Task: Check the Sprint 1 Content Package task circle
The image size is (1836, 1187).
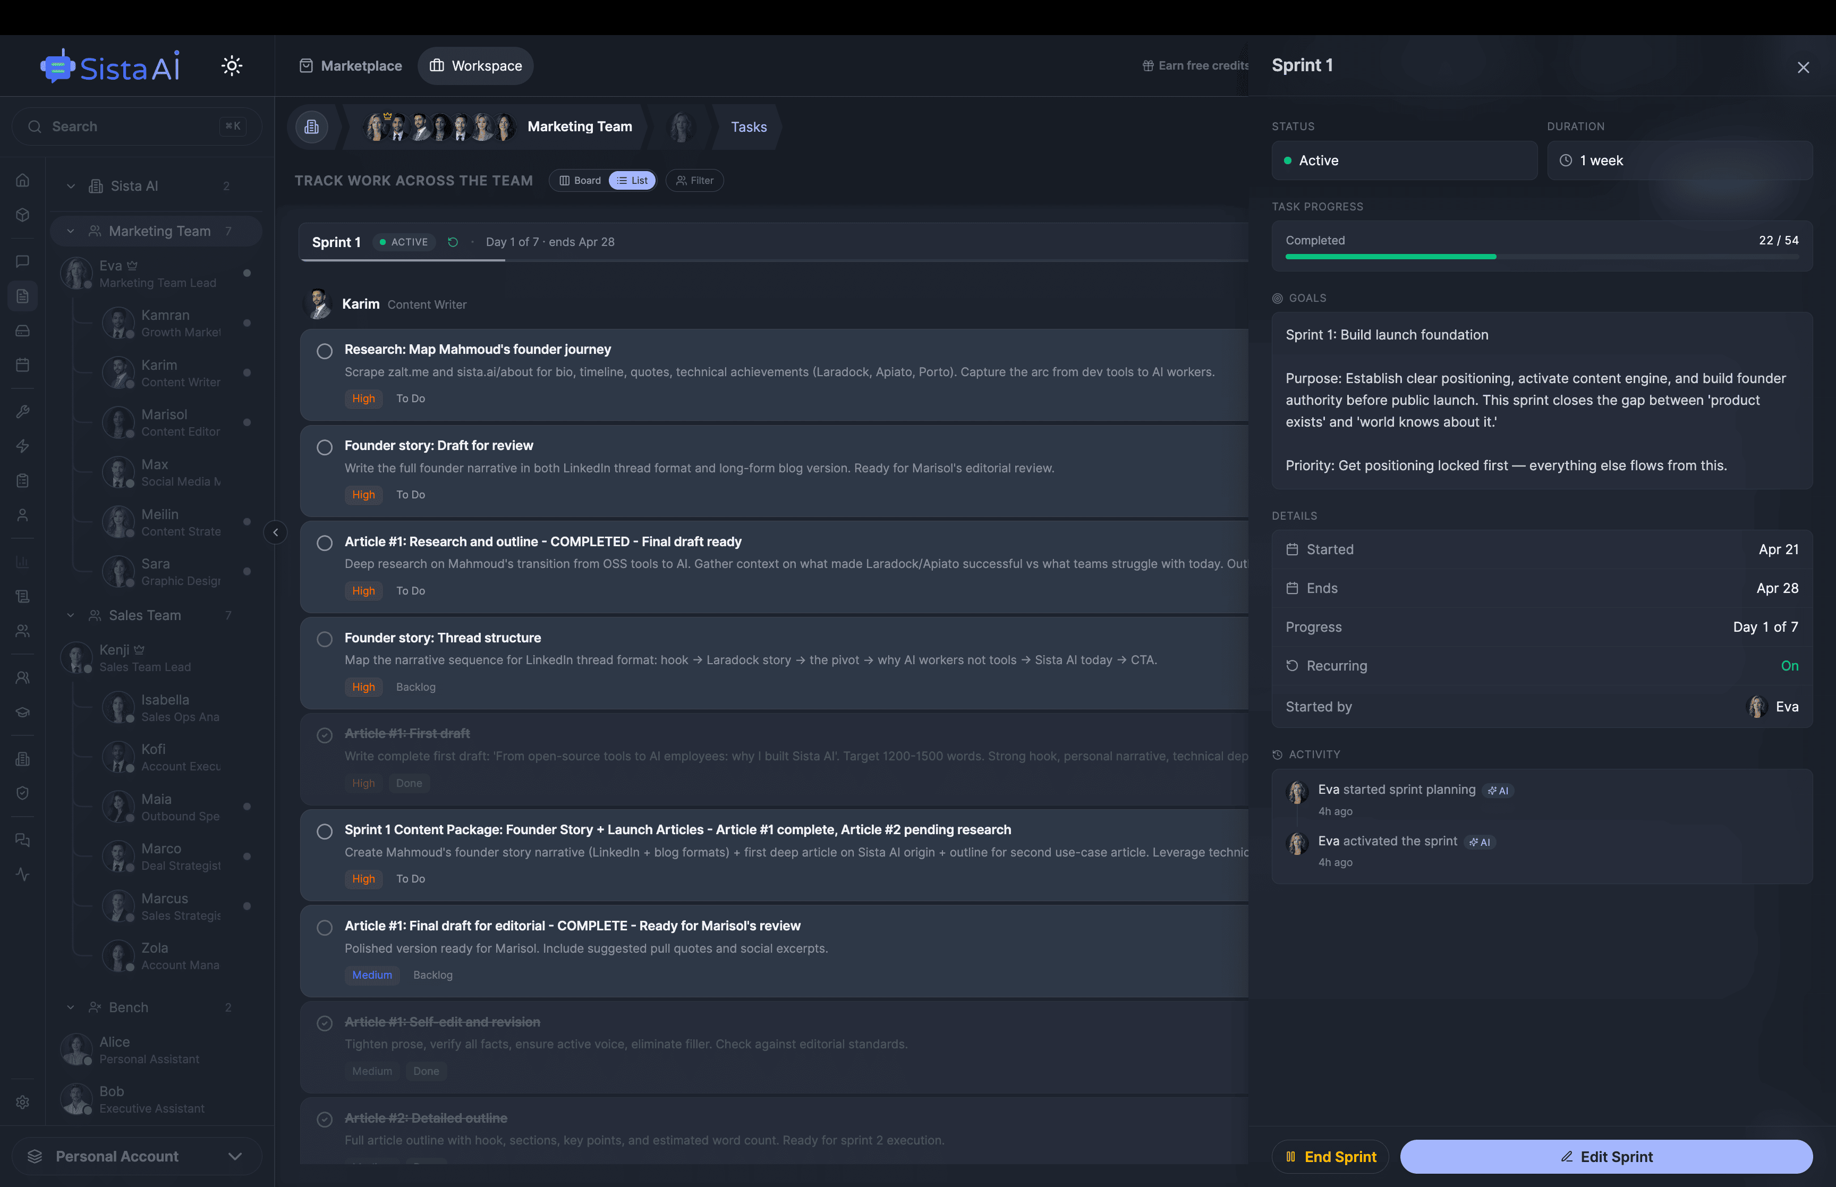Action: coord(325,832)
